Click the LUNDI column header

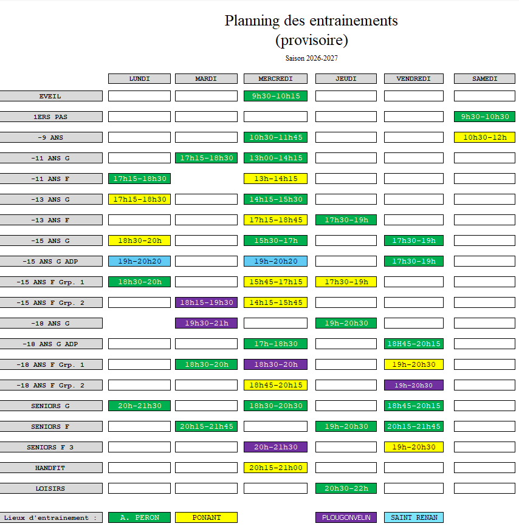(139, 79)
